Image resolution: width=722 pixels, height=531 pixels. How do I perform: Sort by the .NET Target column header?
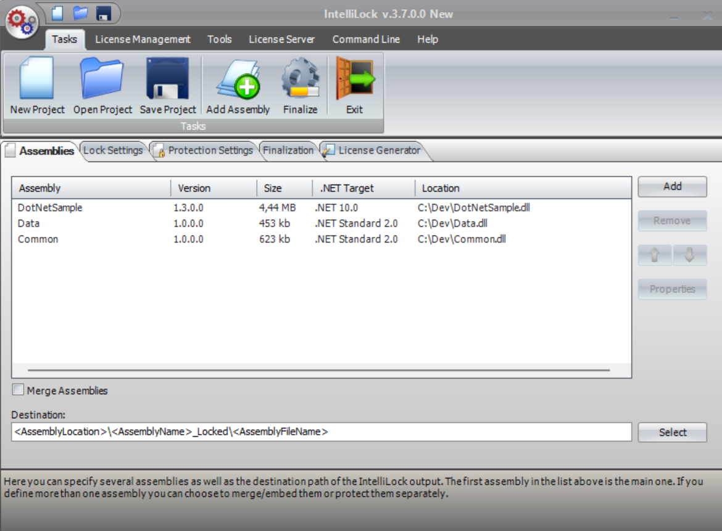(x=363, y=188)
